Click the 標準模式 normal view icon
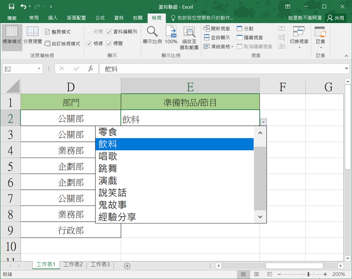The image size is (352, 279). 11,35
